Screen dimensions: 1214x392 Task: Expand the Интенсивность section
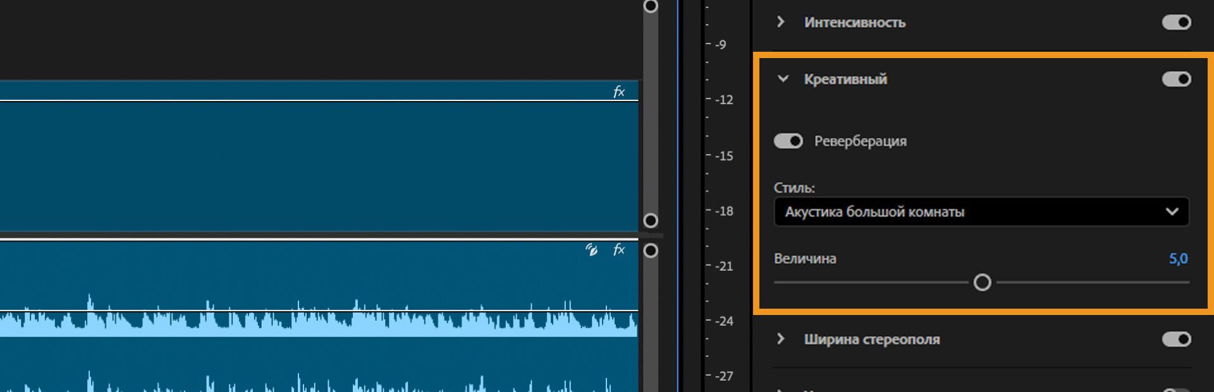click(781, 22)
